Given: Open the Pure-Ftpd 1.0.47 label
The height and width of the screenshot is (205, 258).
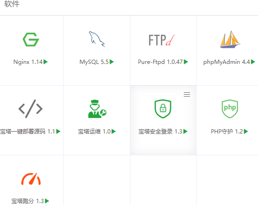Looking at the screenshot, I should click(160, 62).
